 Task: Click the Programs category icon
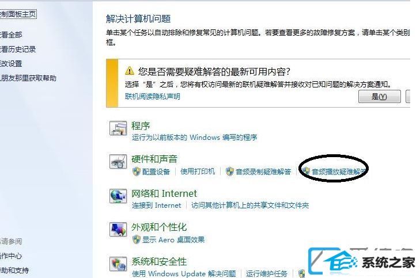click(118, 128)
